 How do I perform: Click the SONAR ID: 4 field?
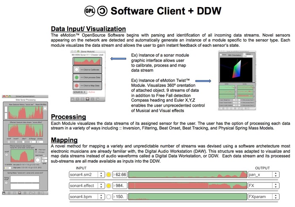[x=80, y=92]
